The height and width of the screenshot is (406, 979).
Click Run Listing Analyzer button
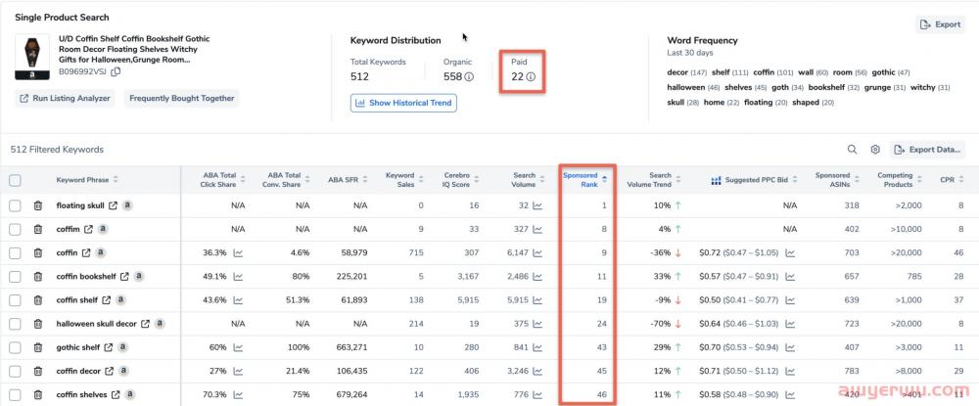65,99
